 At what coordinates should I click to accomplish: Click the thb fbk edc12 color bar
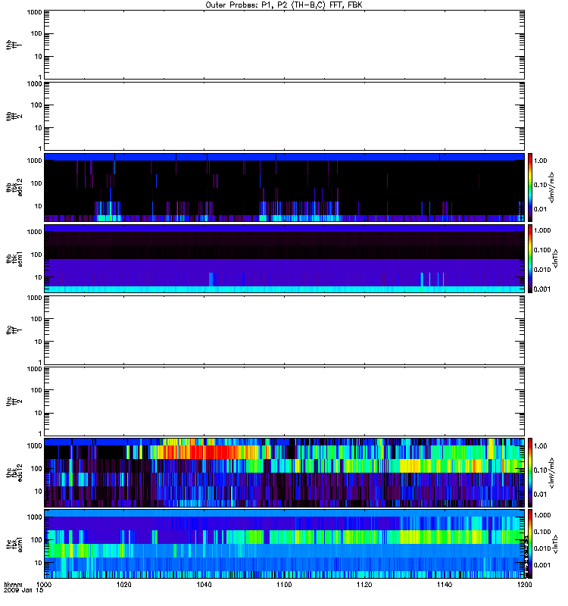pyautogui.click(x=530, y=187)
